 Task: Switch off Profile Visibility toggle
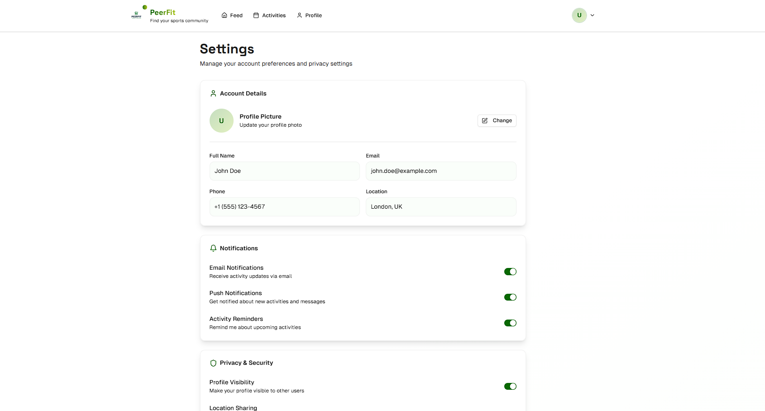coord(510,387)
